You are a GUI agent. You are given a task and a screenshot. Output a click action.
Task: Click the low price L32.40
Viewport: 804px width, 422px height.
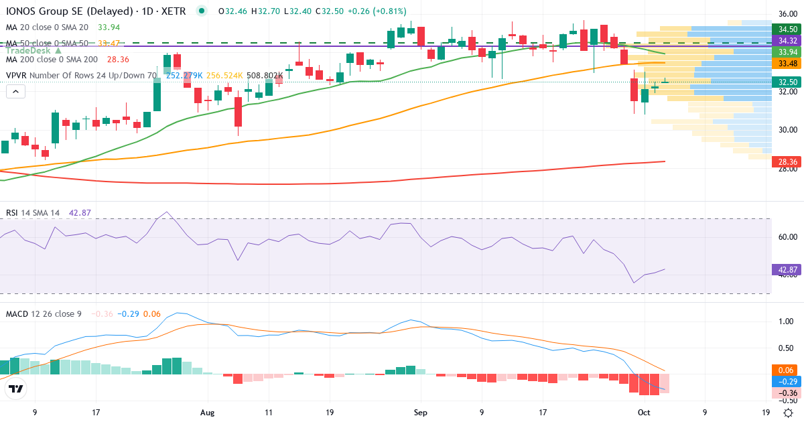pyautogui.click(x=297, y=11)
